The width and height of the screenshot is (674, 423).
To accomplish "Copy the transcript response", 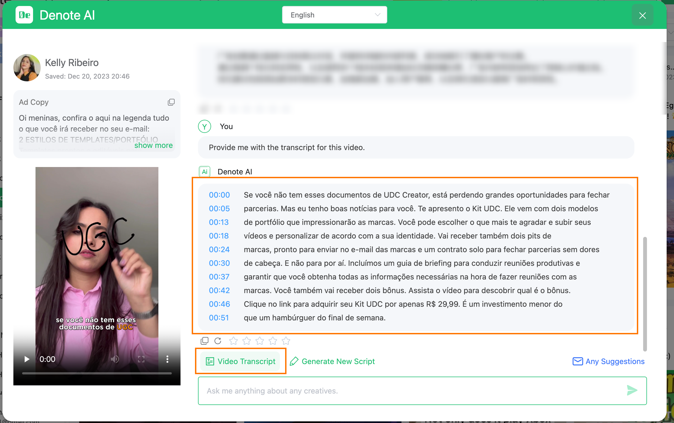I will click(x=205, y=341).
